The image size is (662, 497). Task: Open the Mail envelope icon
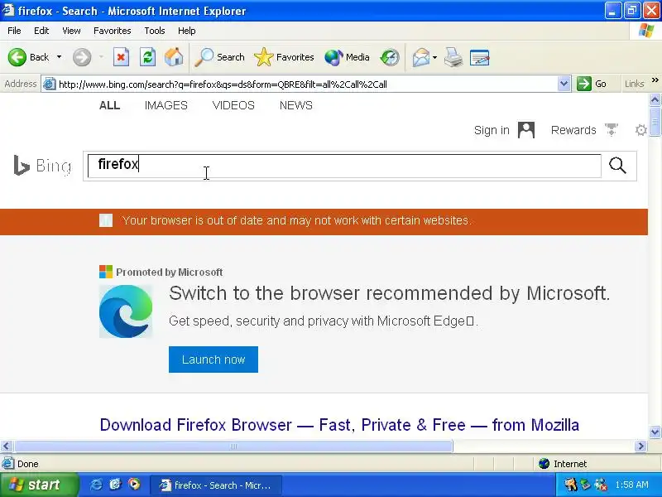click(x=421, y=57)
